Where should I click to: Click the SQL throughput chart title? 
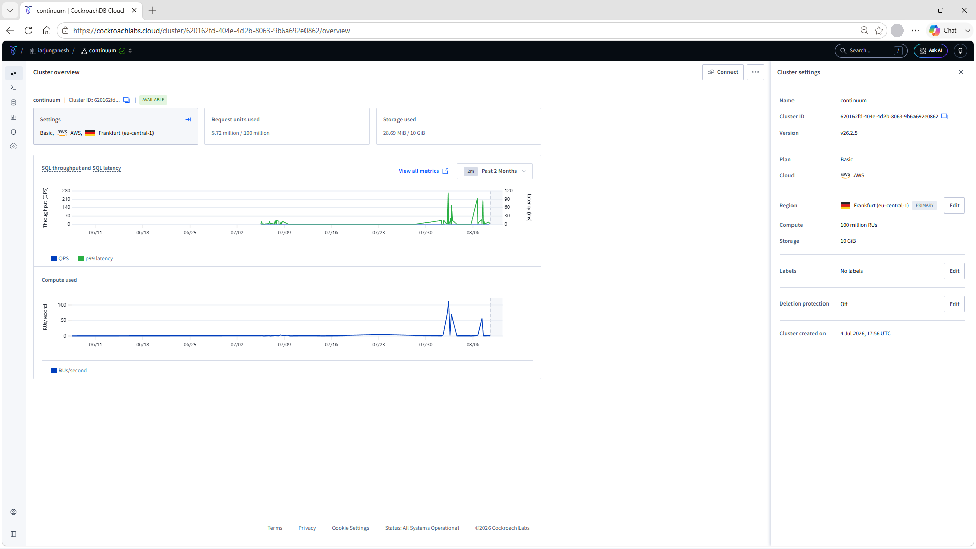click(x=61, y=168)
